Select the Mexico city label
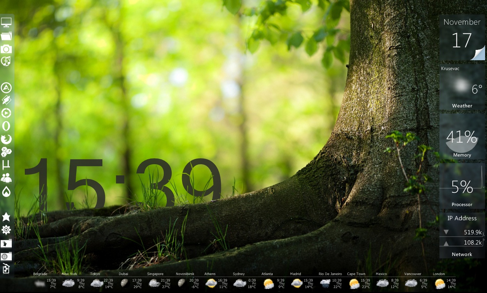The image size is (487, 293). [381, 274]
